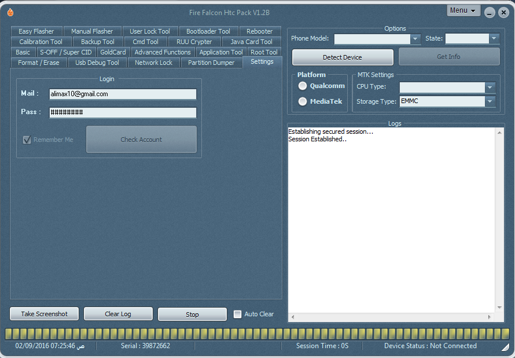Click the Clear Log button
515x358 pixels.
[x=118, y=314]
